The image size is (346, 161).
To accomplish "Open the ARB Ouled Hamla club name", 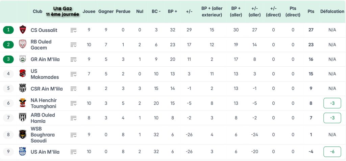I will (43, 118).
